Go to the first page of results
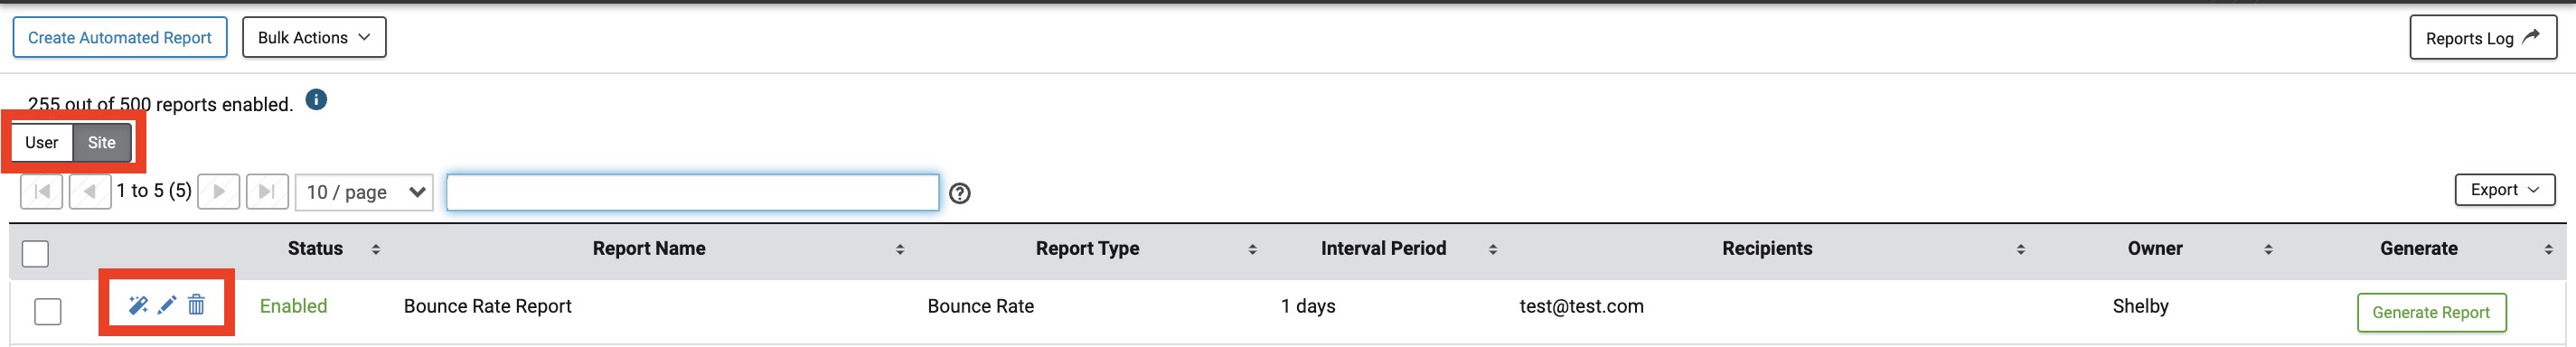 [42, 191]
